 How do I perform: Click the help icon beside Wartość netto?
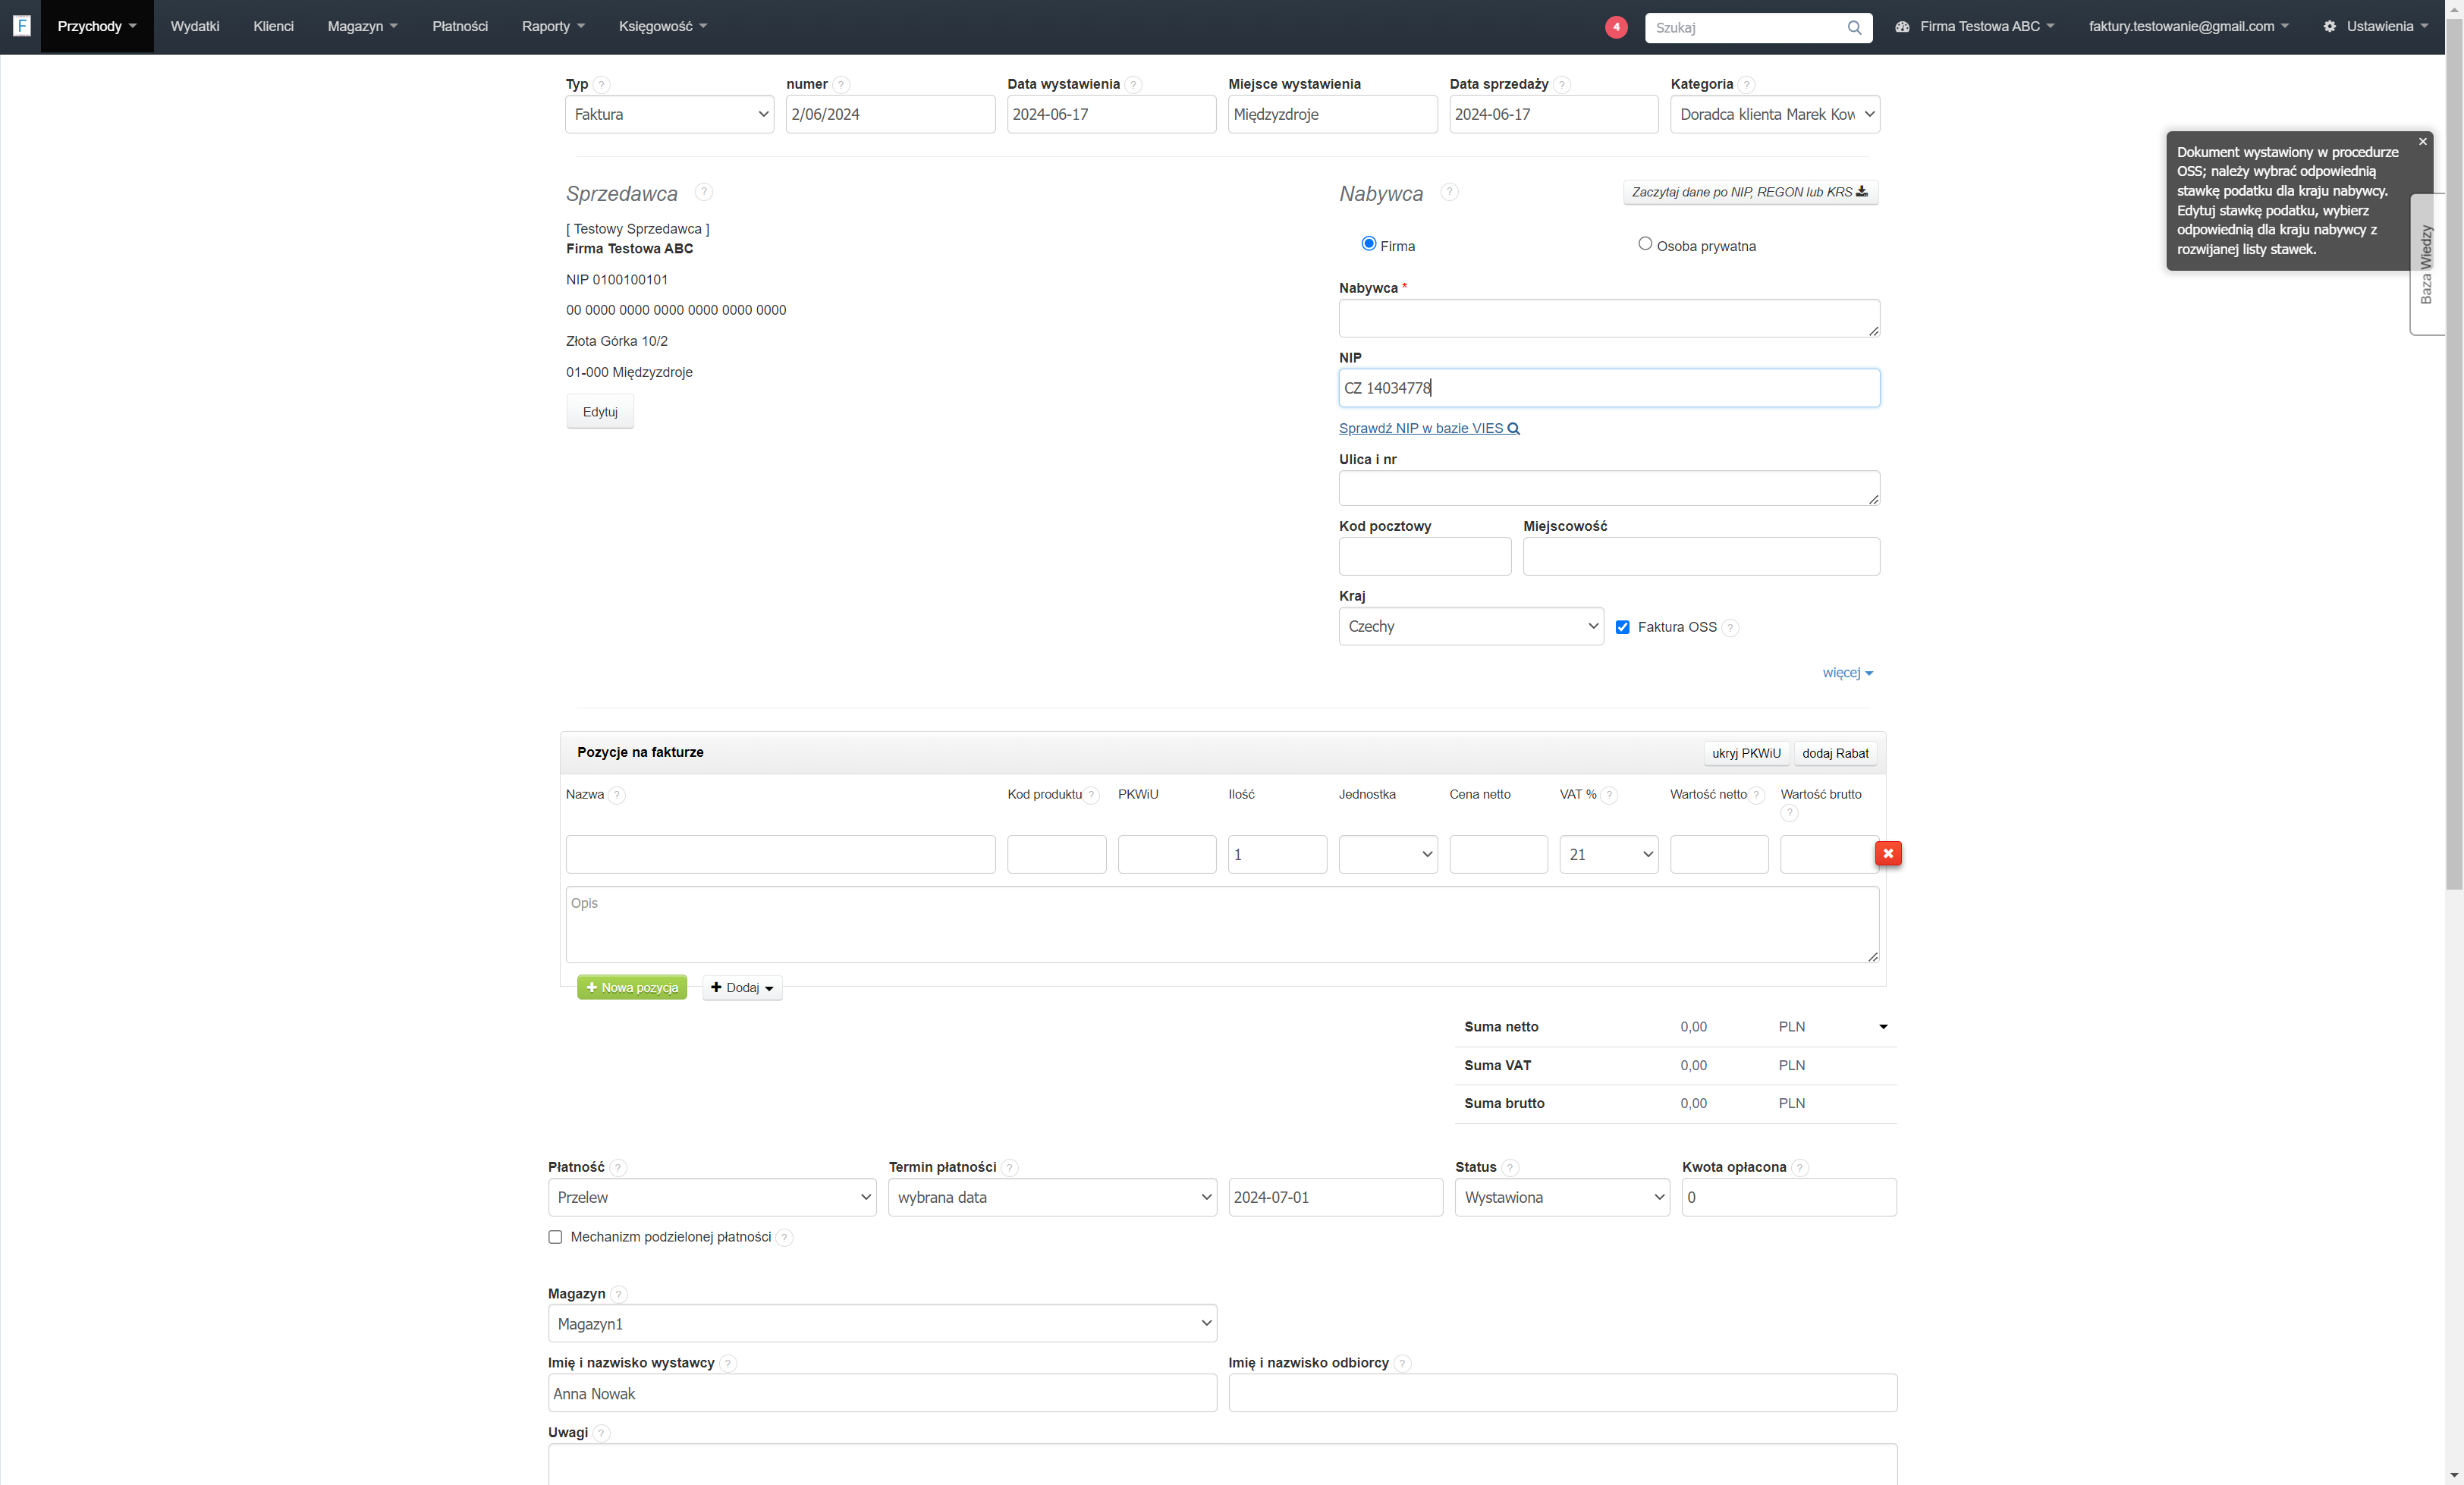[1756, 795]
